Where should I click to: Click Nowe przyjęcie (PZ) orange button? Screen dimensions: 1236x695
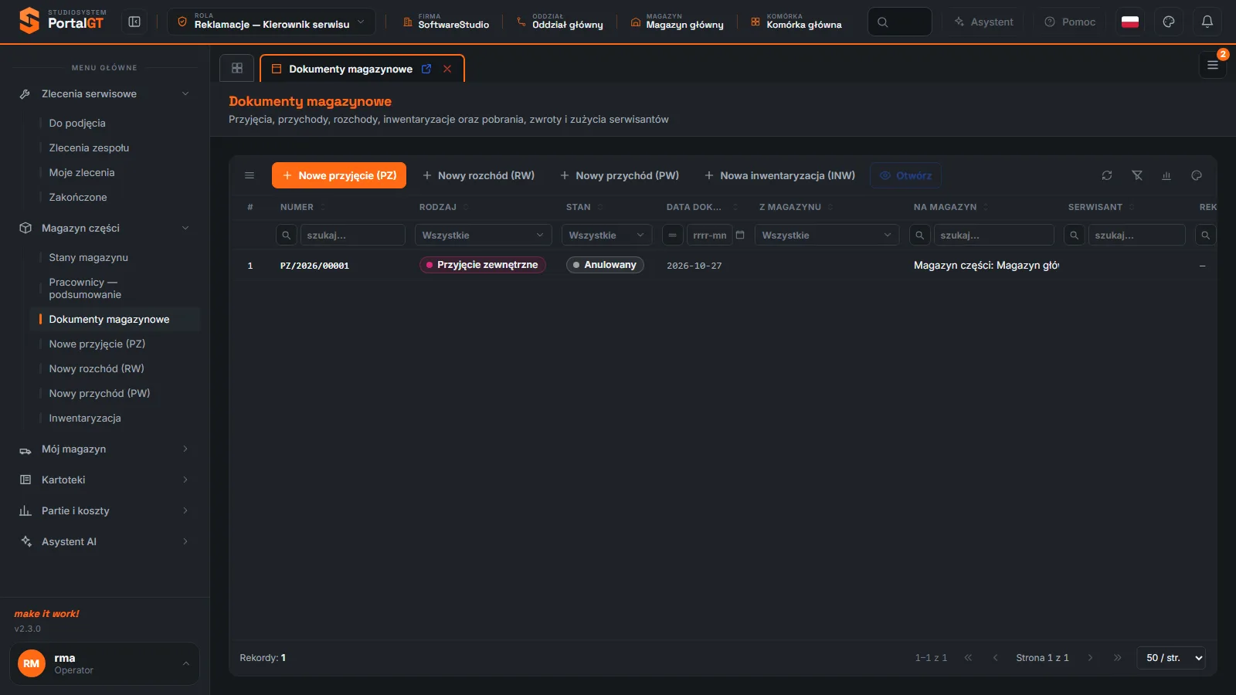pyautogui.click(x=339, y=175)
